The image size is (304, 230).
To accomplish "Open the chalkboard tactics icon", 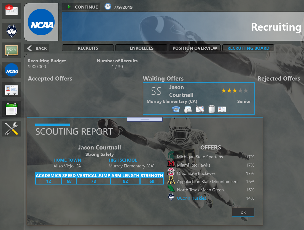I will 12,50.
